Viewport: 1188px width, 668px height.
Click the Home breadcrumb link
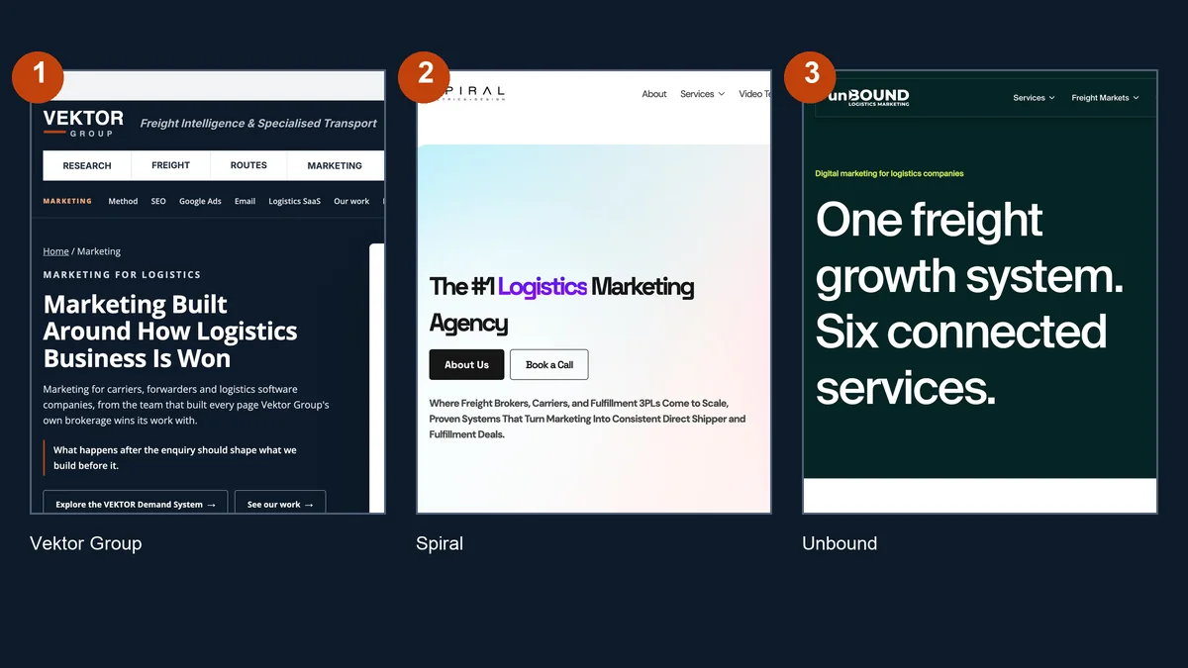click(x=55, y=251)
